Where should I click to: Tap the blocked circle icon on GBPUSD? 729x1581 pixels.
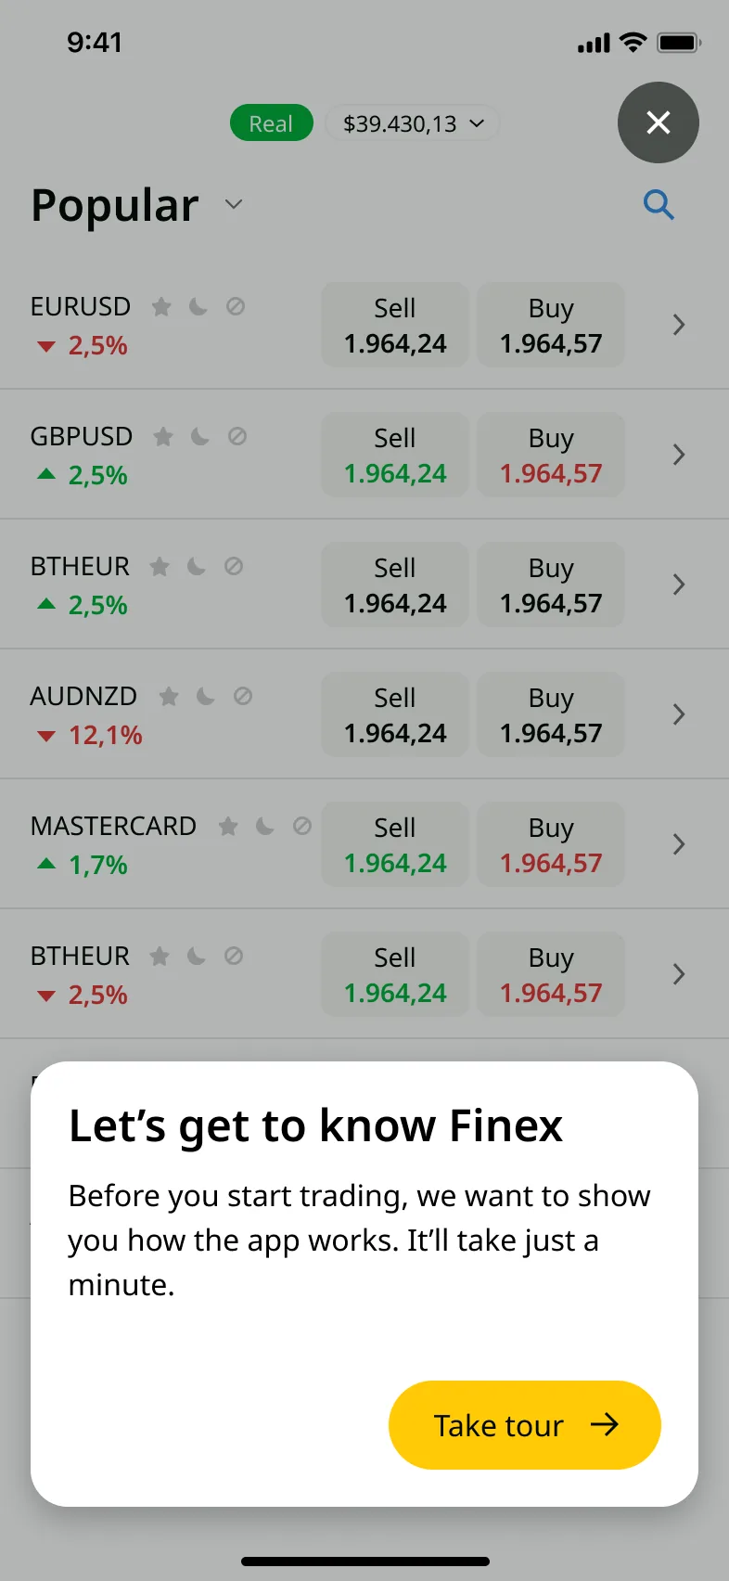click(x=237, y=436)
